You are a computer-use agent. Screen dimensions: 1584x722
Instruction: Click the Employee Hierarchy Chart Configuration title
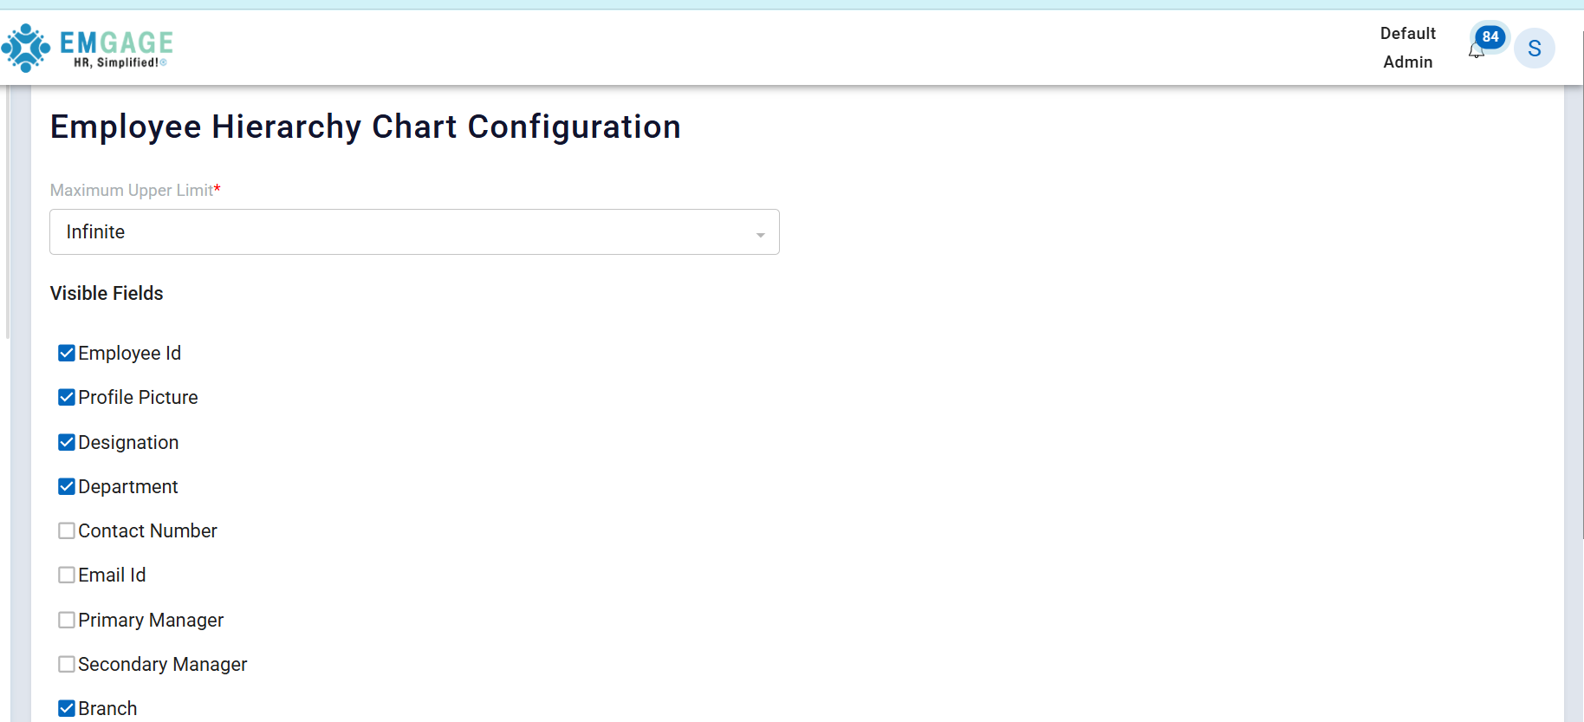365,127
